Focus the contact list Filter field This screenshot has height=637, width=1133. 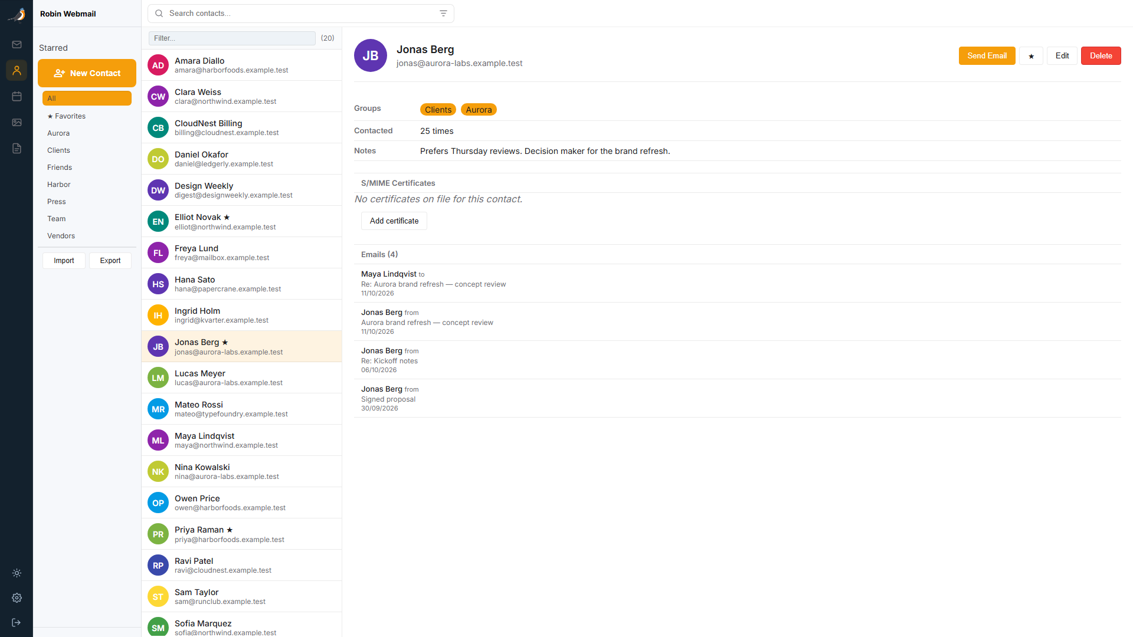click(x=232, y=38)
